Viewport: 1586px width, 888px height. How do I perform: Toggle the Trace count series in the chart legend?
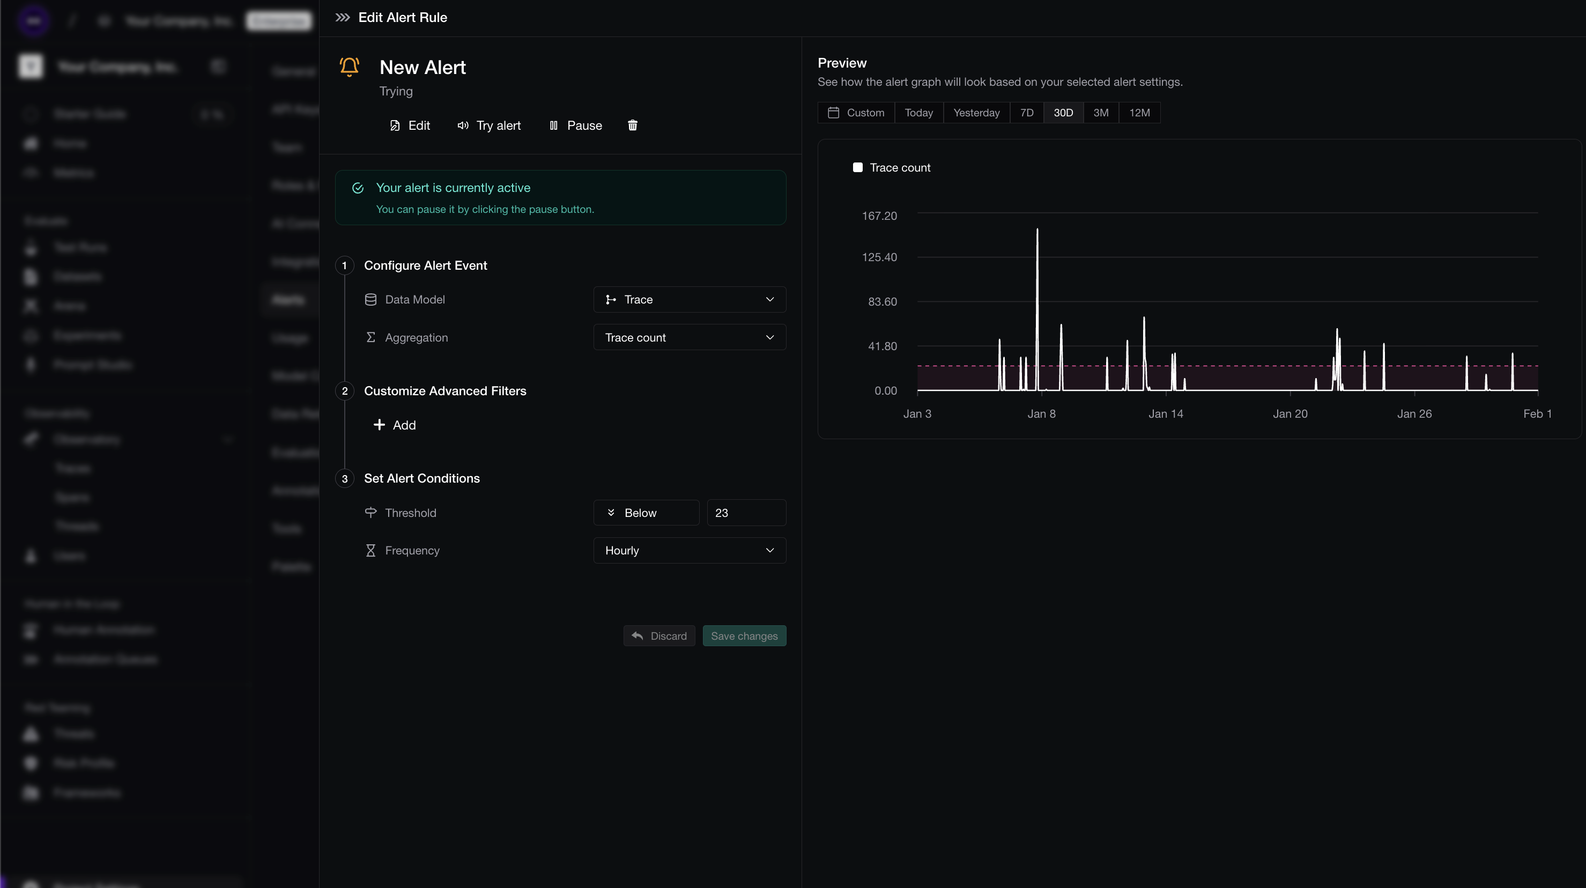point(892,167)
